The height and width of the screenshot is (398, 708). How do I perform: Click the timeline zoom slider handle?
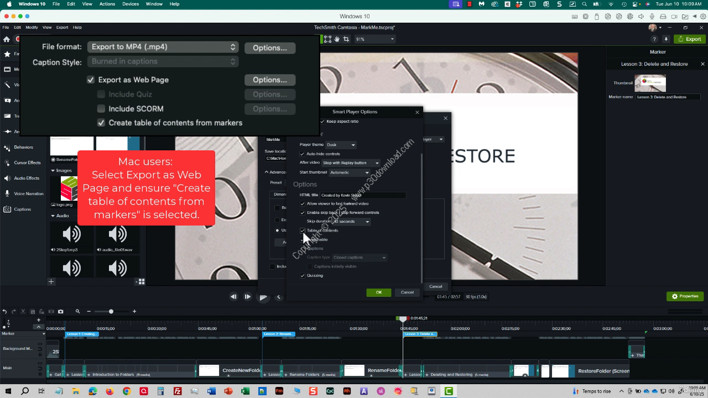[111, 312]
